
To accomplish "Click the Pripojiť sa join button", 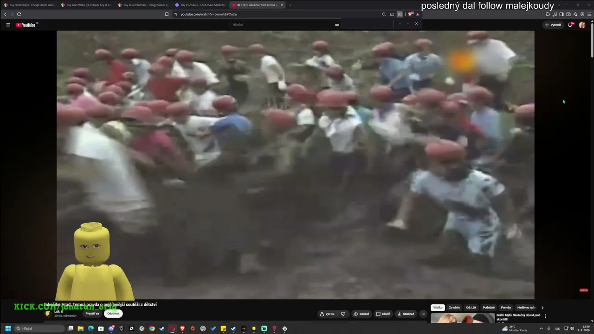I will pos(92,314).
